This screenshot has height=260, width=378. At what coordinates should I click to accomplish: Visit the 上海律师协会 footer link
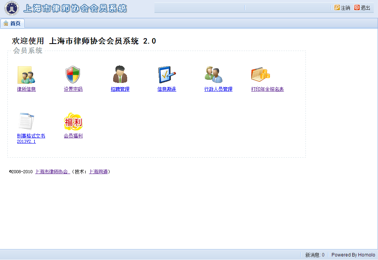(52, 172)
